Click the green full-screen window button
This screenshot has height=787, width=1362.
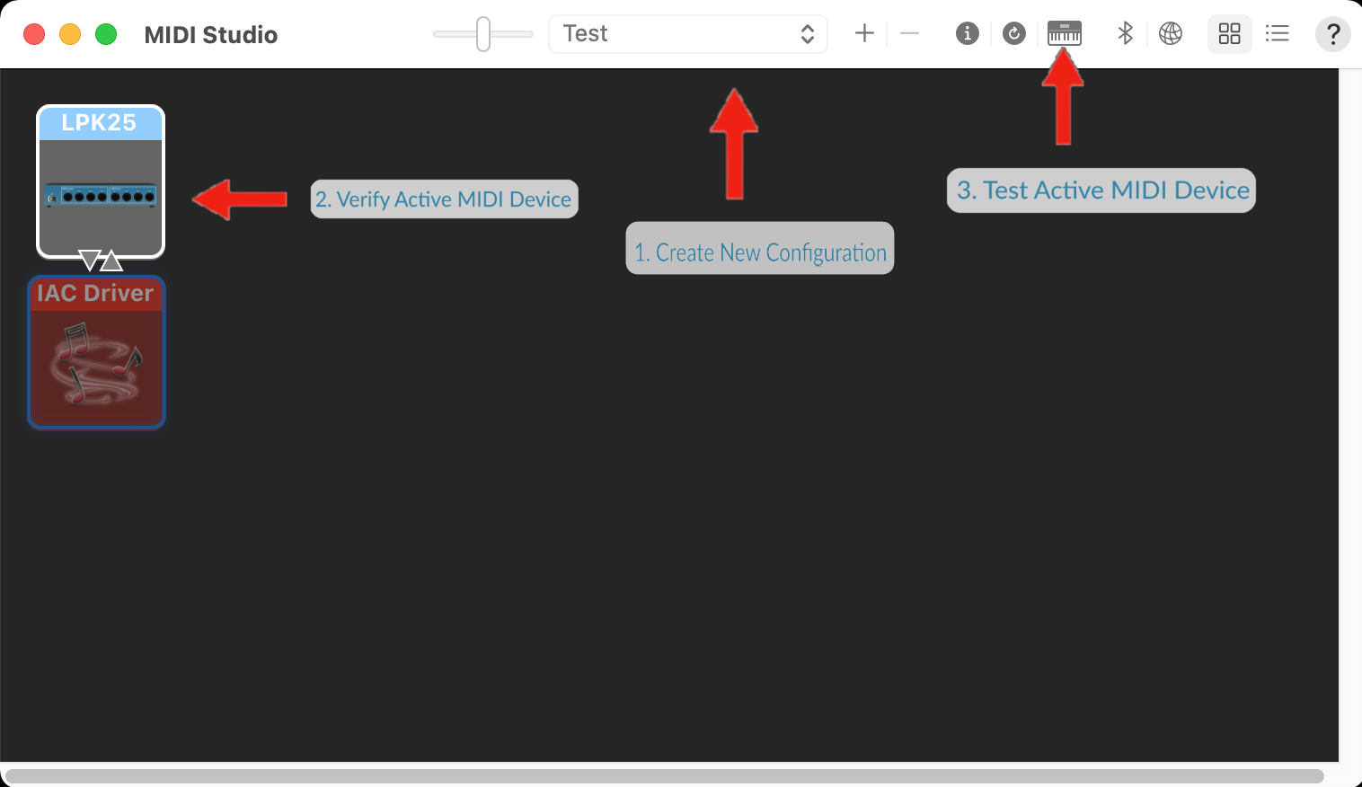pos(105,33)
